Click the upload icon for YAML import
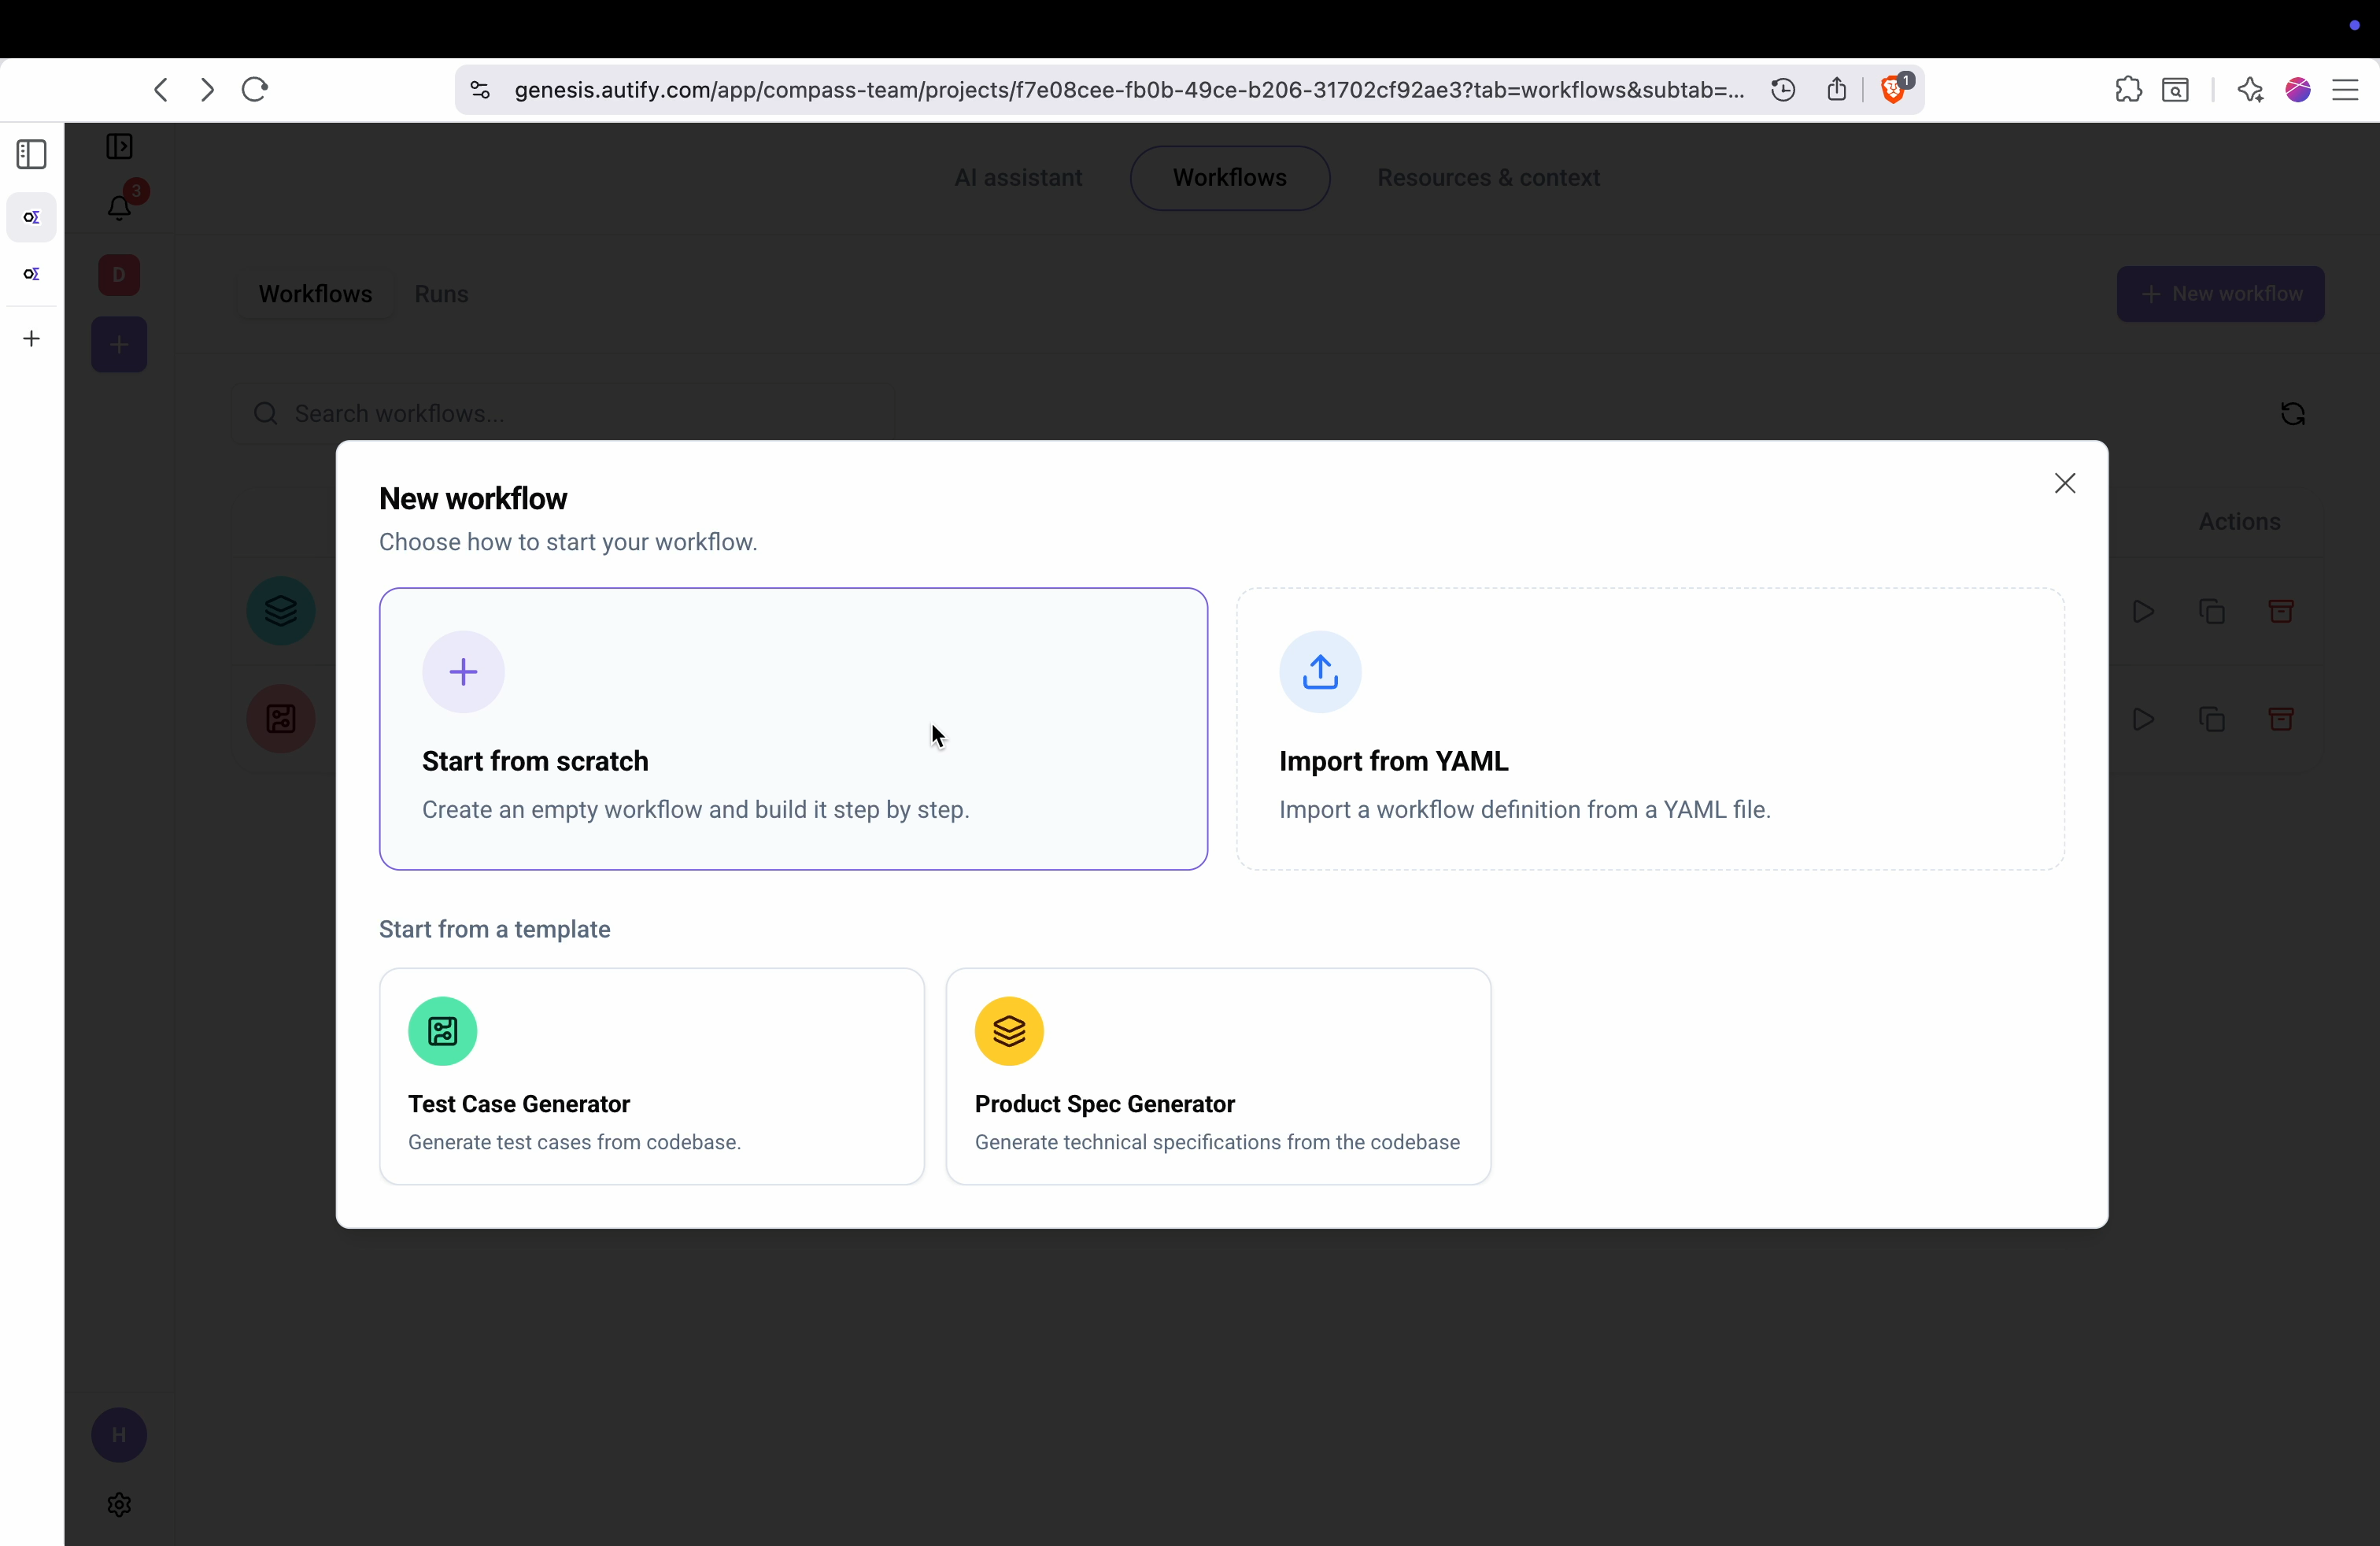 (1319, 672)
